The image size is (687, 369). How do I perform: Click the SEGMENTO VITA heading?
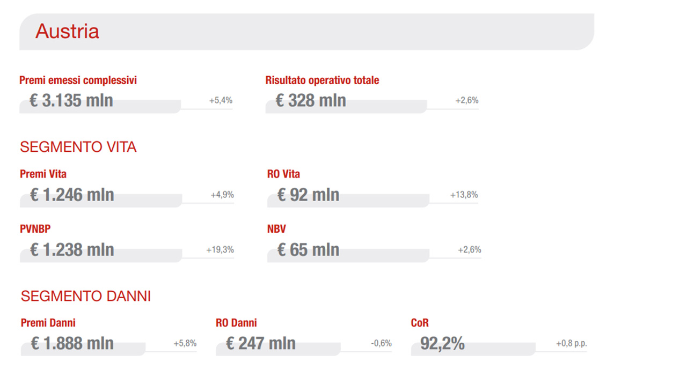78,147
